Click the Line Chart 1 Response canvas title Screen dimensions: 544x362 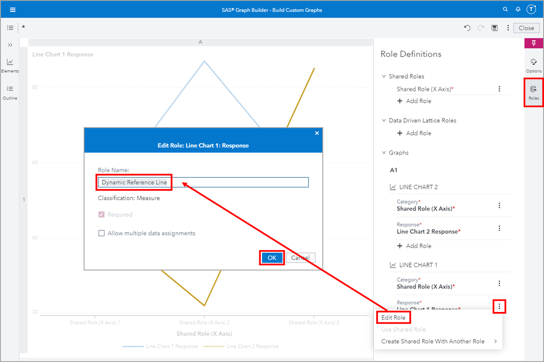point(63,54)
